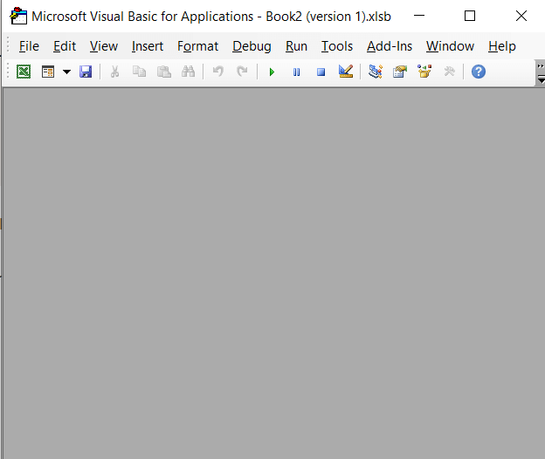Click the Cut scissors icon
This screenshot has height=459, width=545.
click(x=114, y=72)
